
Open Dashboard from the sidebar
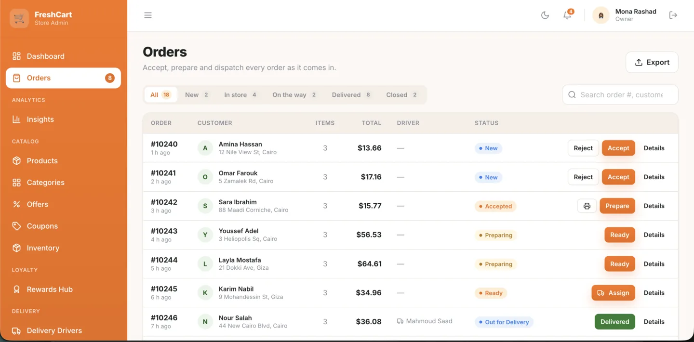[x=63, y=56]
